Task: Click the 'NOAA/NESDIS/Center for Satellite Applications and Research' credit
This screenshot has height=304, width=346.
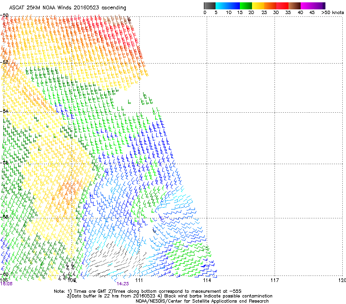Action: tap(202, 301)
